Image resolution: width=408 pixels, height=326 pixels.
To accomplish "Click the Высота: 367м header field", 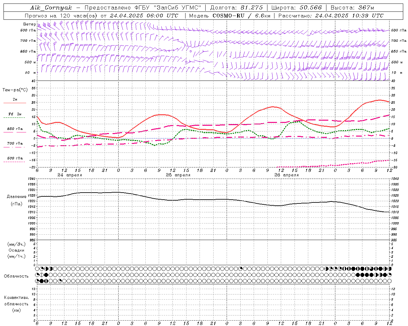I will click(352, 8).
